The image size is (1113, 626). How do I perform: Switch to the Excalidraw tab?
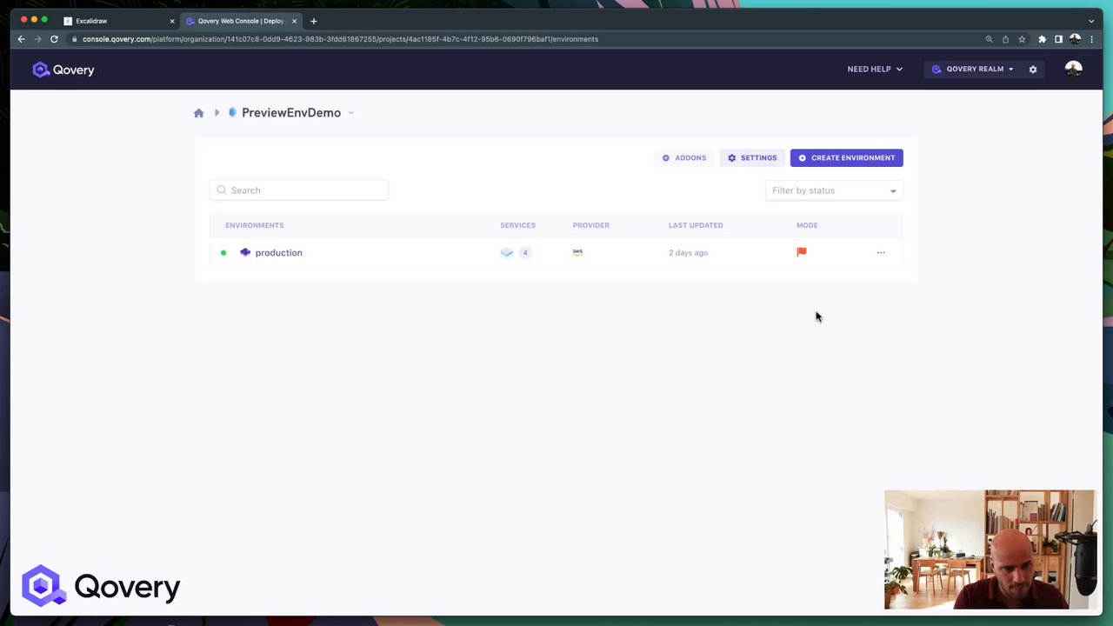coord(118,21)
